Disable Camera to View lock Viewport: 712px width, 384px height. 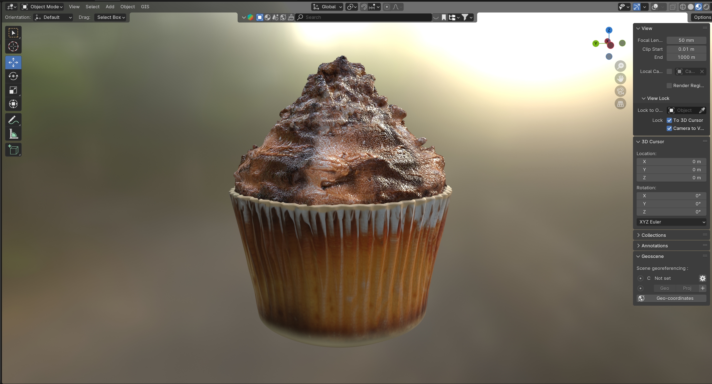tap(669, 128)
